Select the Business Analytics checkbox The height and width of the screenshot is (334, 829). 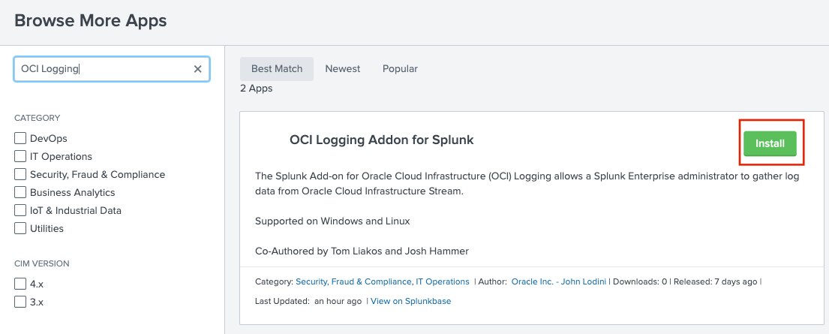(21, 193)
